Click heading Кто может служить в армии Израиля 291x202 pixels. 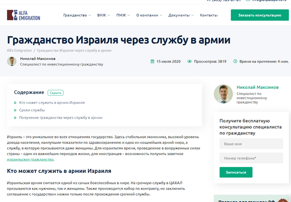point(59,171)
